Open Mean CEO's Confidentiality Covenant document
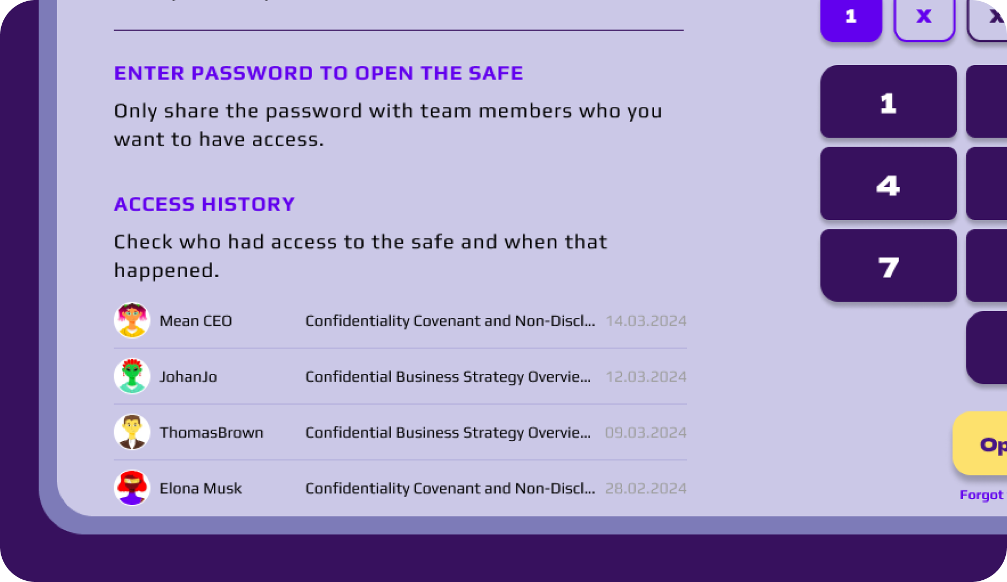Viewport: 1007px width, 582px height. pyautogui.click(x=450, y=321)
